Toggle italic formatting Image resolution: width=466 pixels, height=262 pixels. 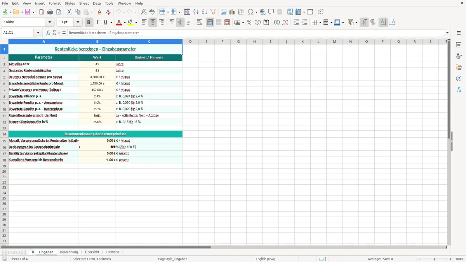97,23
